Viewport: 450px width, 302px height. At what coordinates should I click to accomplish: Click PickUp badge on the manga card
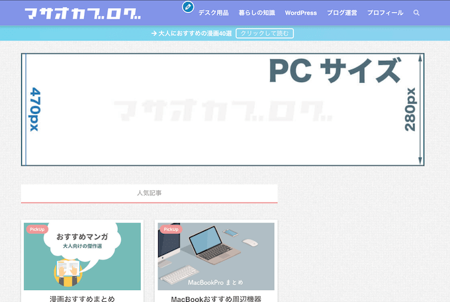37,229
